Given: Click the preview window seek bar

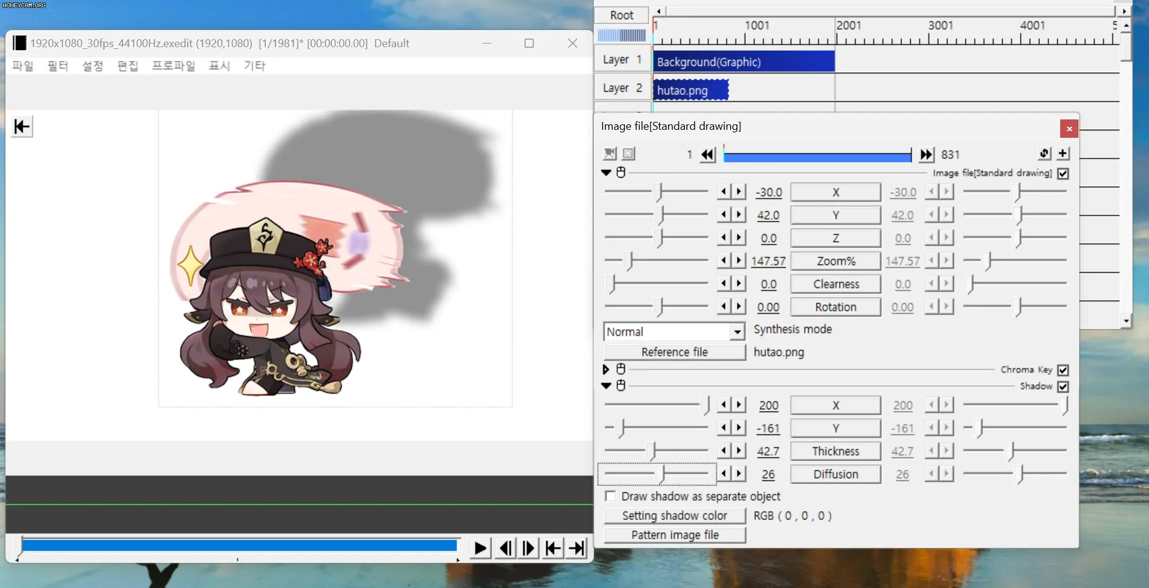Looking at the screenshot, I should 240,545.
